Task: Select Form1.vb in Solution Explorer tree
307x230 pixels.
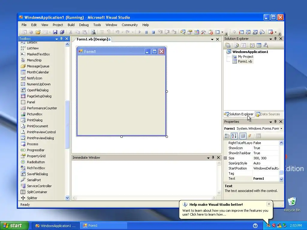Action: point(245,61)
